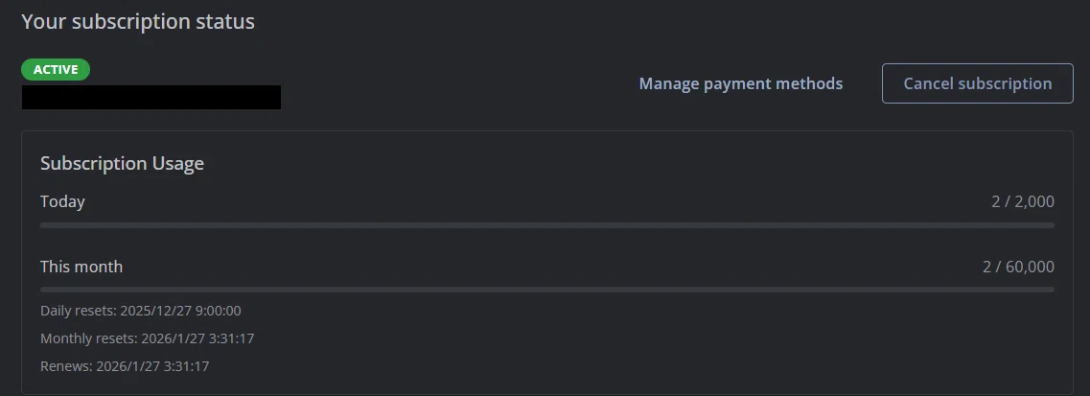Click the blacked-out redacted plan name bar
1090x396 pixels.
[x=151, y=97]
